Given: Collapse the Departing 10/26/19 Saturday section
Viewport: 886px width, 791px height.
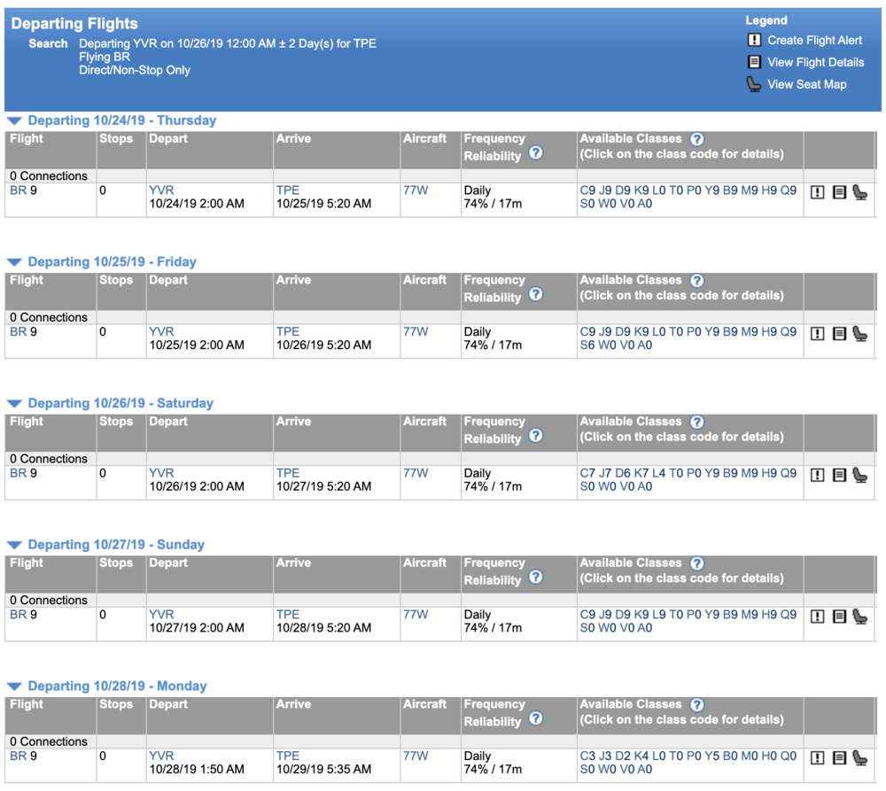Looking at the screenshot, I should [x=14, y=404].
